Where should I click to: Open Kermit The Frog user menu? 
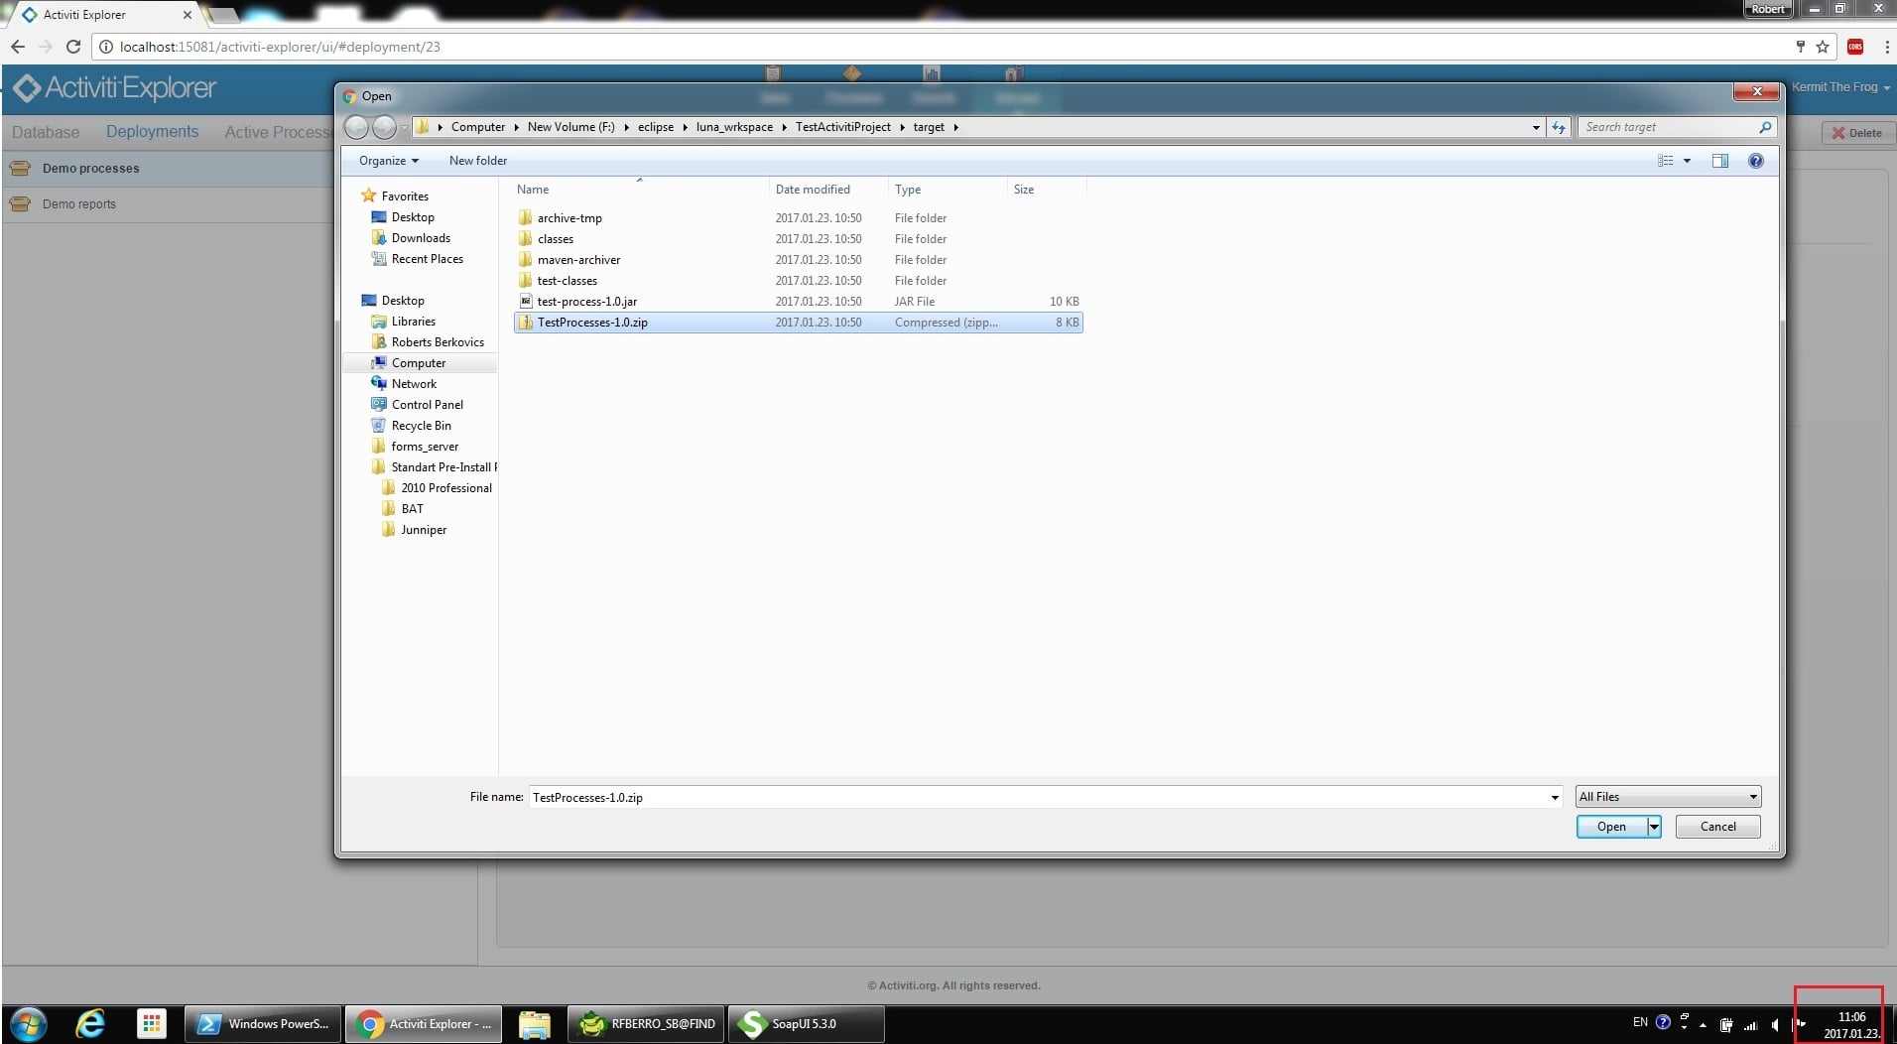(x=1840, y=87)
